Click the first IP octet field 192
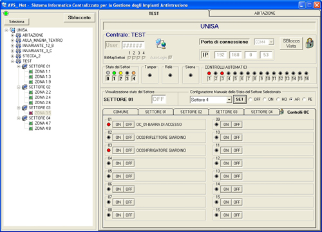The image size is (322, 232). click(x=221, y=55)
